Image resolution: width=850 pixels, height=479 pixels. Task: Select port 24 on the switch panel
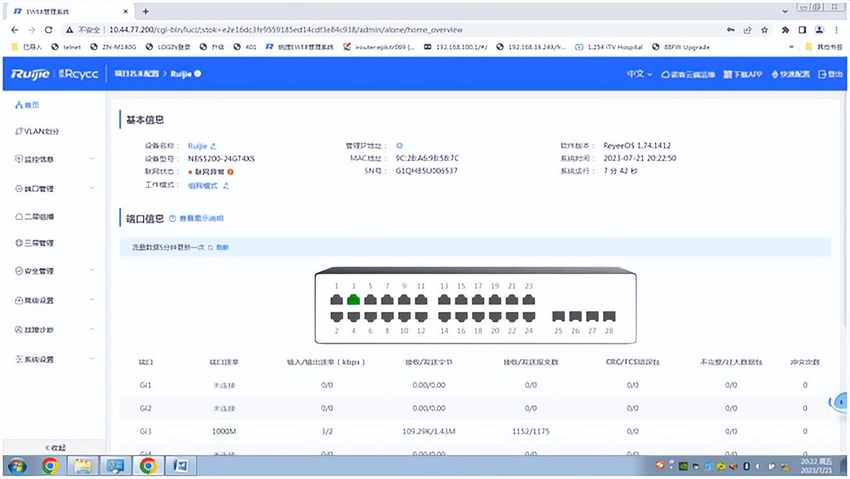[x=529, y=317]
